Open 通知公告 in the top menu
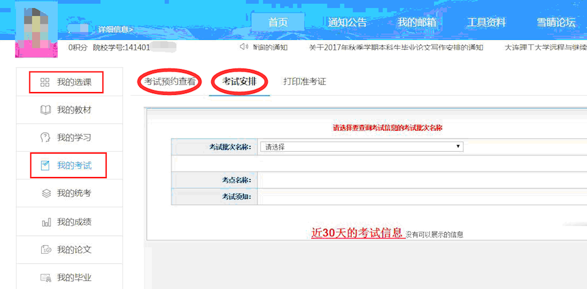 pos(347,23)
